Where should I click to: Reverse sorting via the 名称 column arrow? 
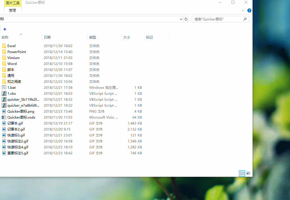tap(21, 34)
